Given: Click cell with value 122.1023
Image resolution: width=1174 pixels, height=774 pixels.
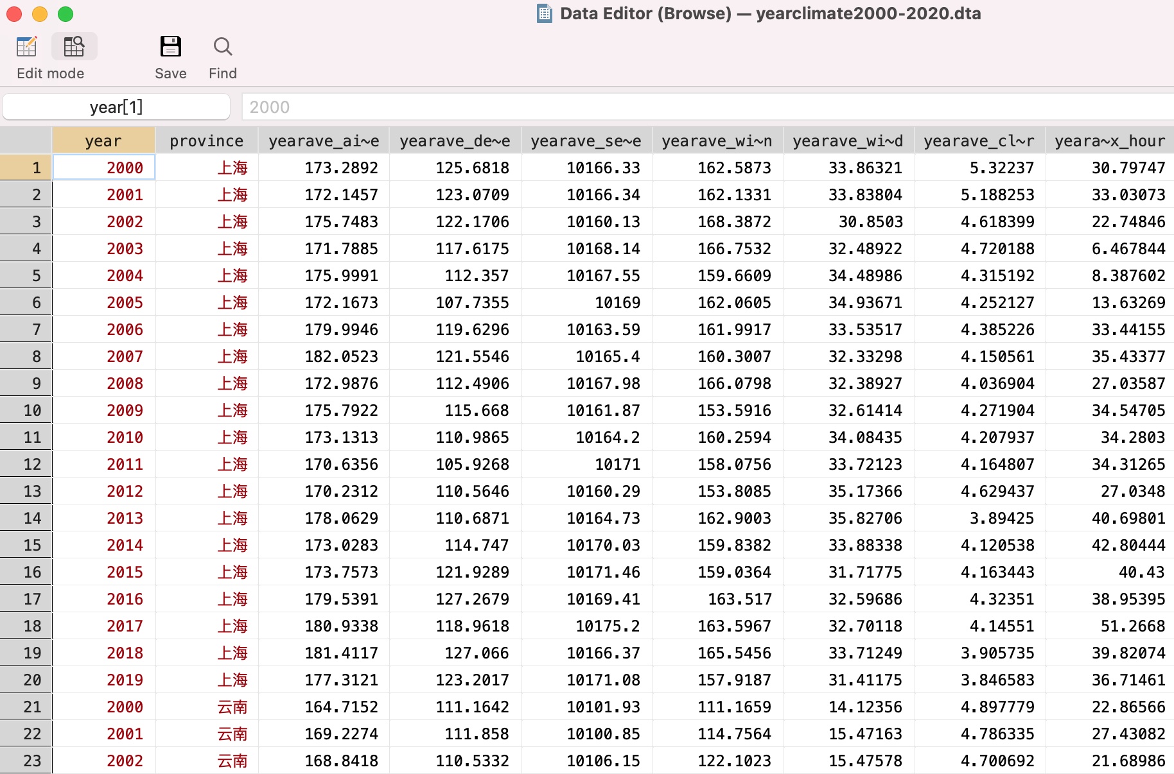Looking at the screenshot, I should click(x=717, y=761).
